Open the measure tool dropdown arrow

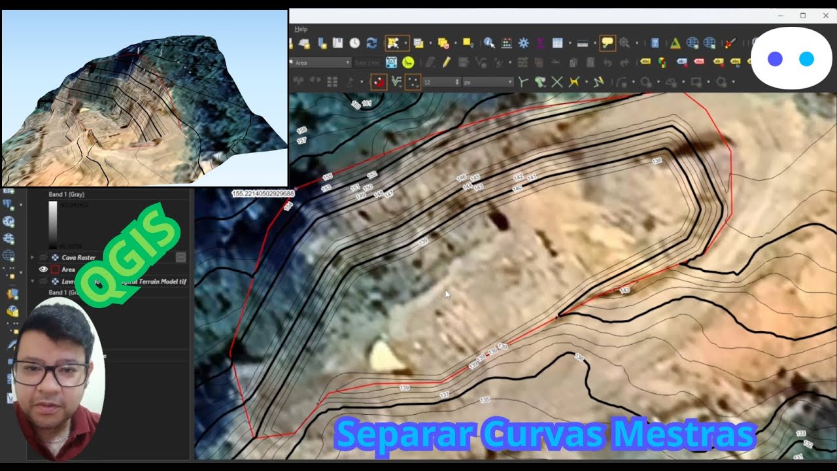594,44
